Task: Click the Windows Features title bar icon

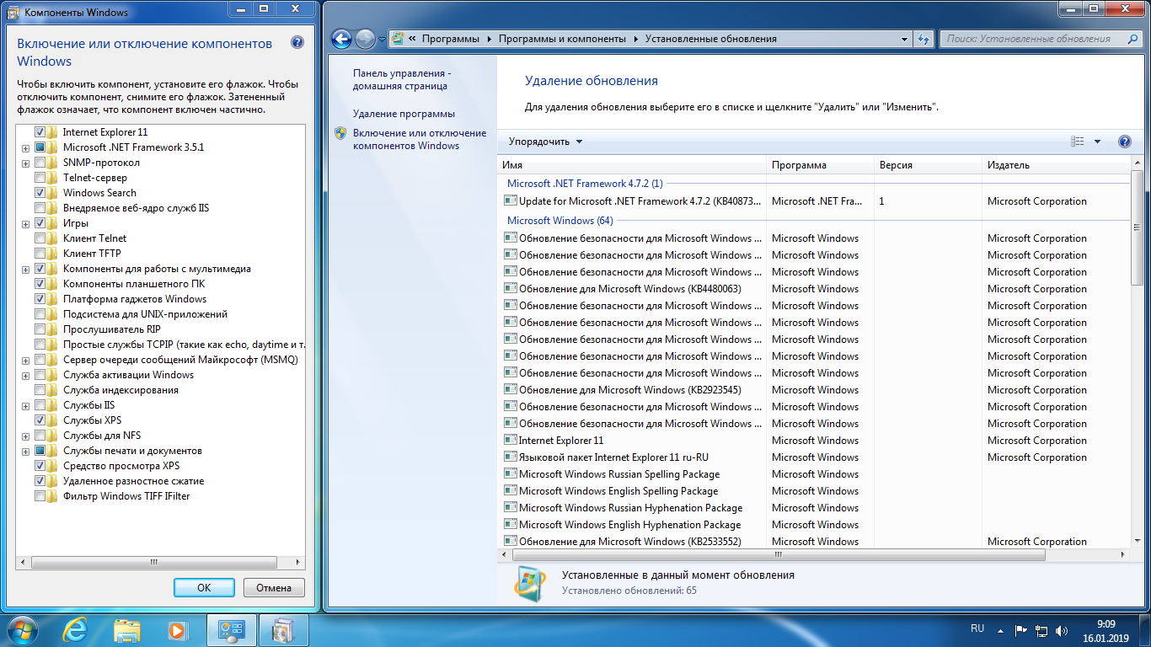Action: [x=13, y=13]
